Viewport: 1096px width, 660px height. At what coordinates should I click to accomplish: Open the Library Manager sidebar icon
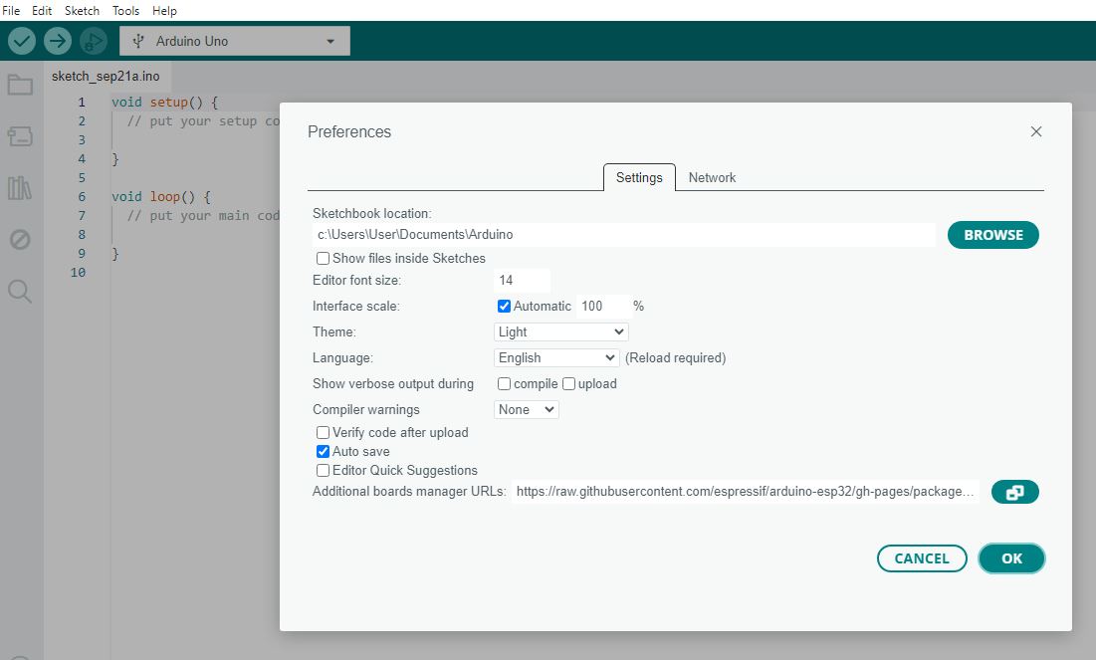[x=20, y=187]
